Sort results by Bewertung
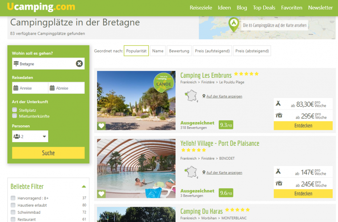Image resolution: width=338 pixels, height=222 pixels. (x=179, y=51)
